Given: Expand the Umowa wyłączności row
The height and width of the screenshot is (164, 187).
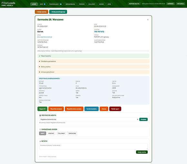Looking at the screenshot, I should [x=93, y=72].
